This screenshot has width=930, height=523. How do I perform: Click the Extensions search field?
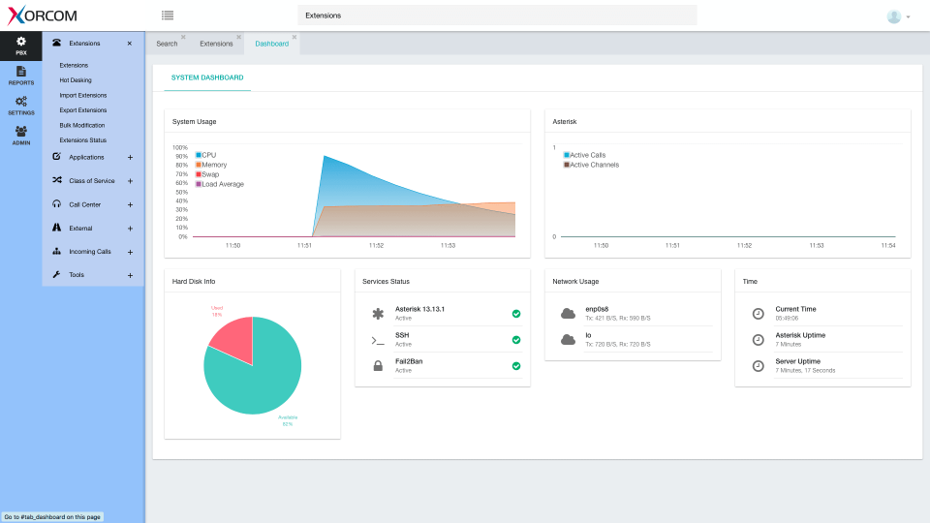click(497, 15)
